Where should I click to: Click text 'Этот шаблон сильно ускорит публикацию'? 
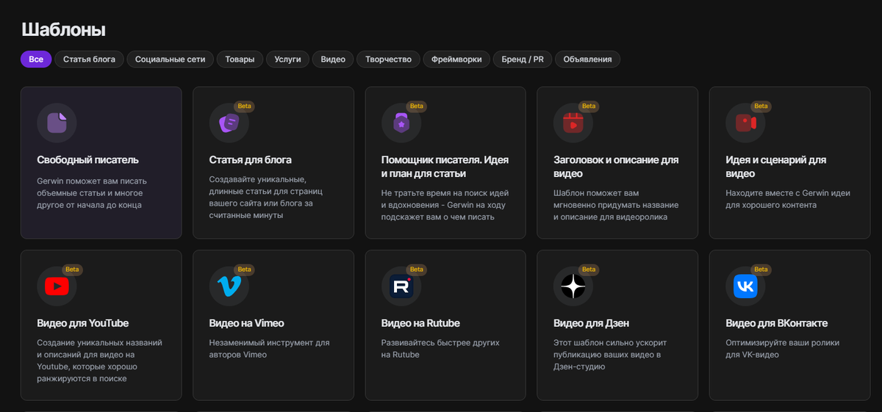[609, 355]
